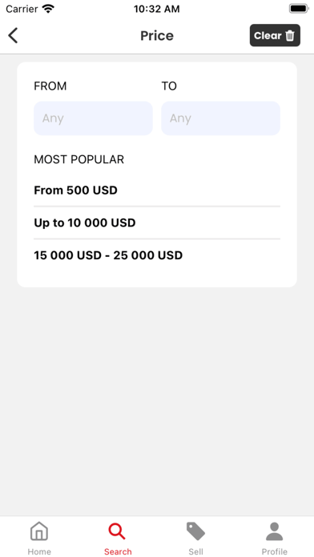Tap the battery indicator icon

click(x=298, y=9)
